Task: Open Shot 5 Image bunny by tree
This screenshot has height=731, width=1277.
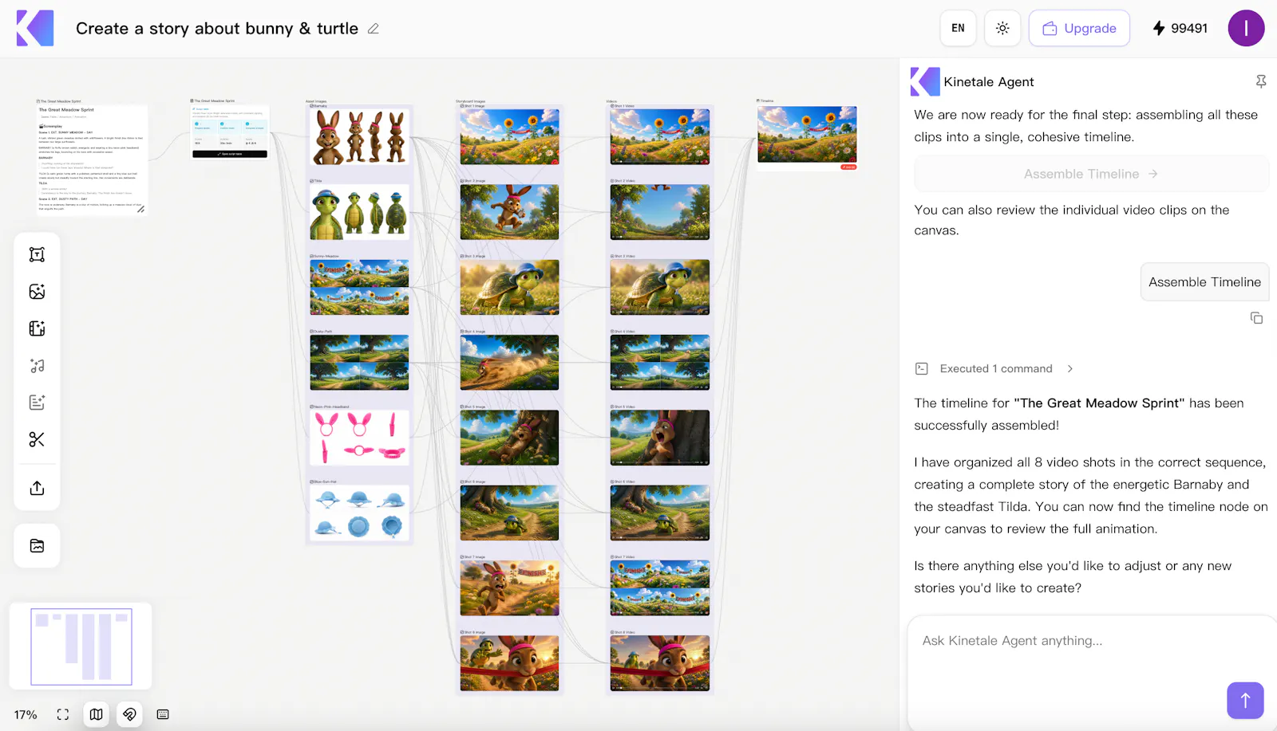Action: tap(509, 438)
